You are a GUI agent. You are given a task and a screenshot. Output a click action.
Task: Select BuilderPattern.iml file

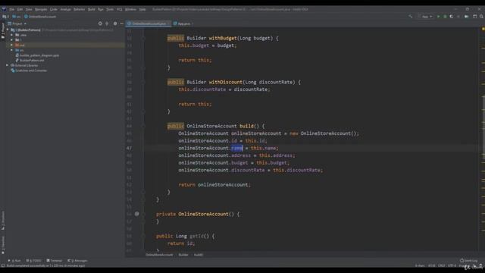[30, 60]
